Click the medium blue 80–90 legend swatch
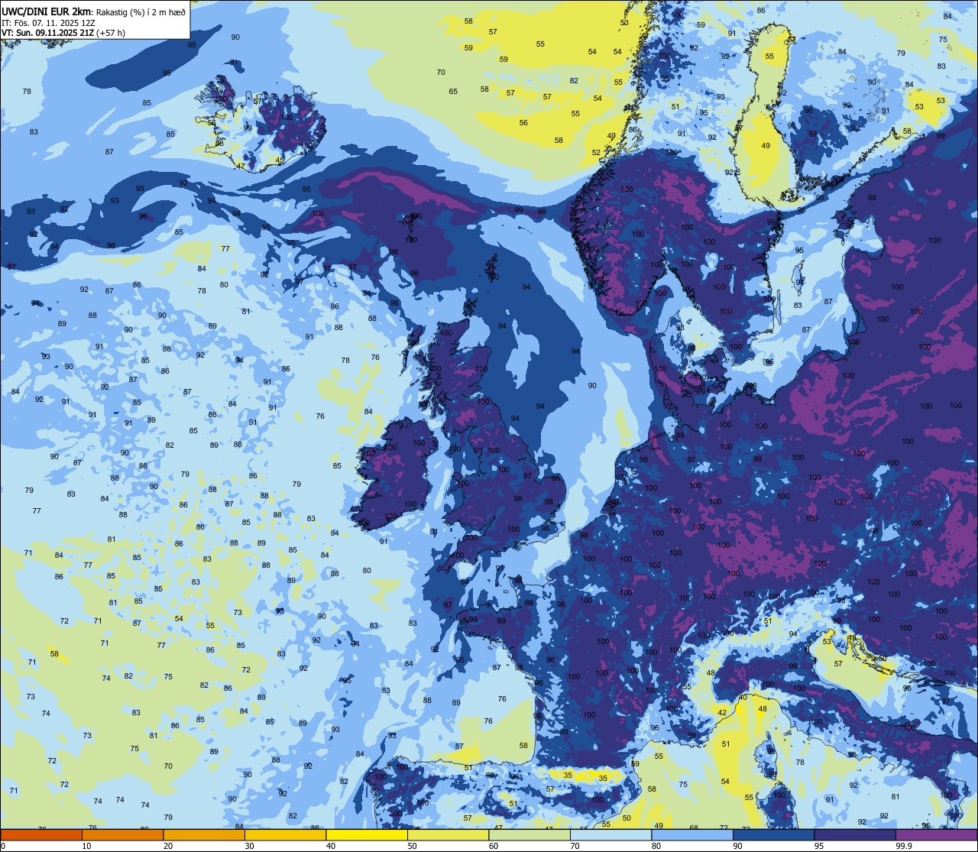The height and width of the screenshot is (852, 978). point(692,834)
